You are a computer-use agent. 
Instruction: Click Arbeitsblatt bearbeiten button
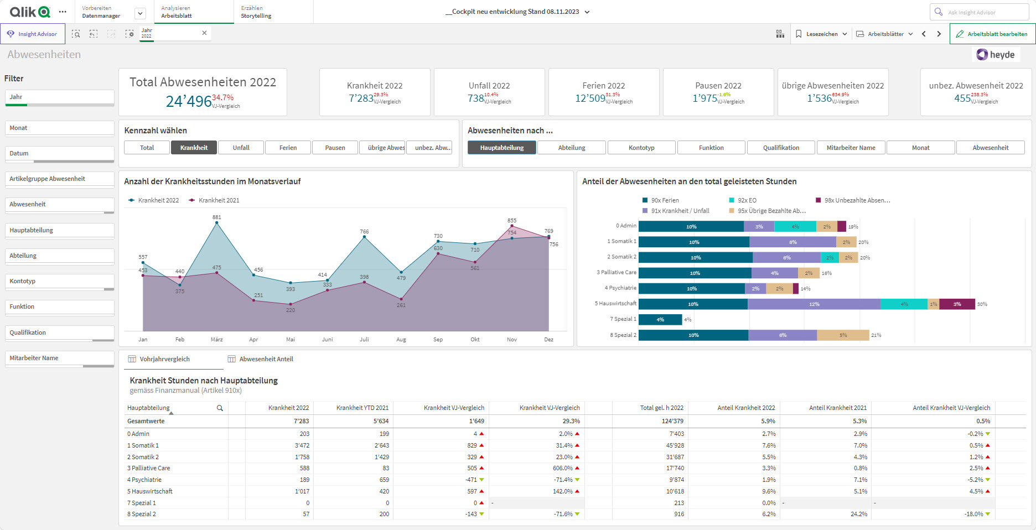992,34
